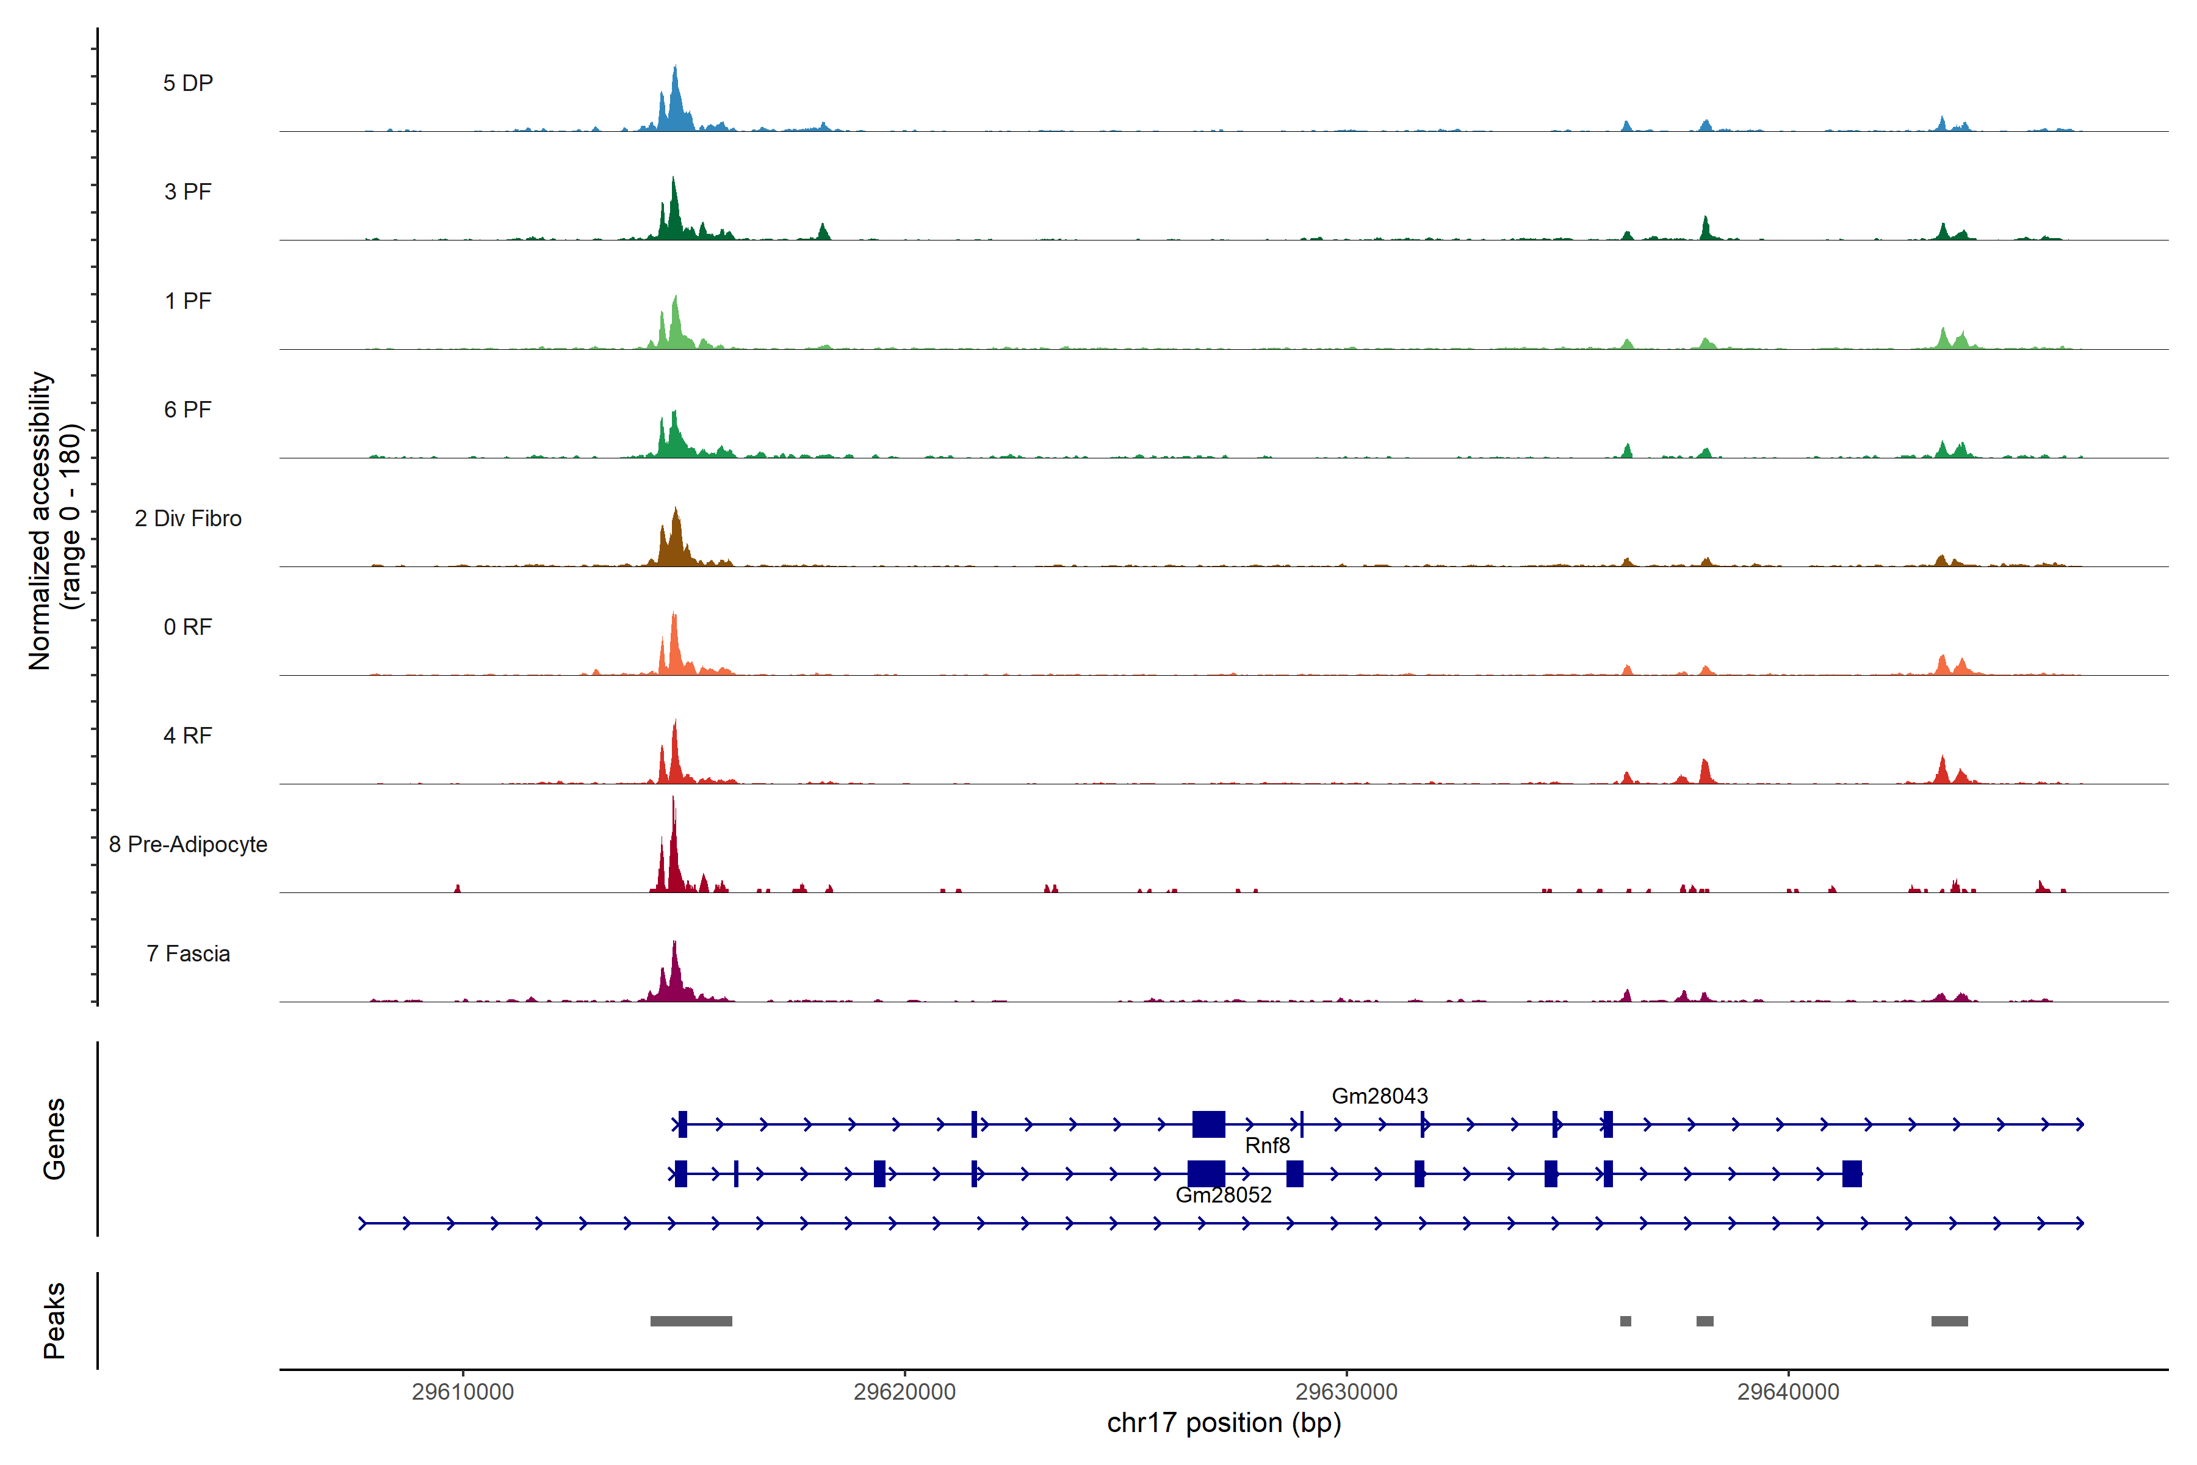Click the smallest gray peak marker
Image resolution: width=2197 pixels, height=1465 pixels.
click(1625, 1321)
